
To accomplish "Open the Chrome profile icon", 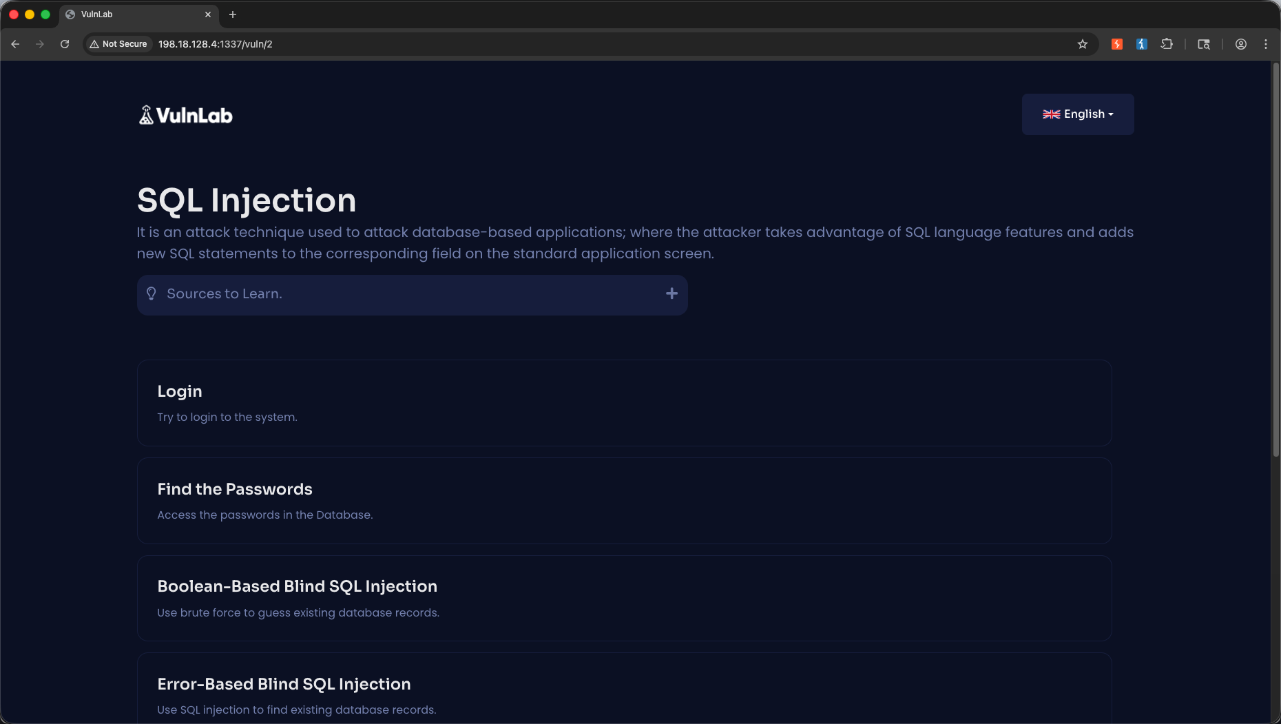I will [1241, 44].
